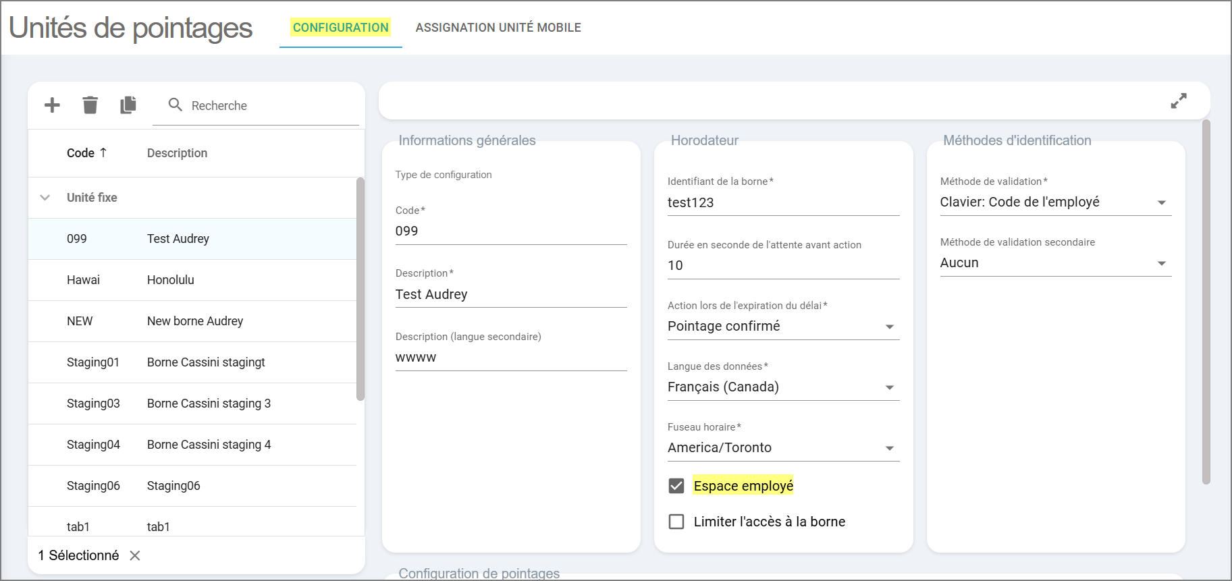Screen dimensions: 1232x581
Task: Collapse the Unité fixe group
Action: click(x=45, y=198)
